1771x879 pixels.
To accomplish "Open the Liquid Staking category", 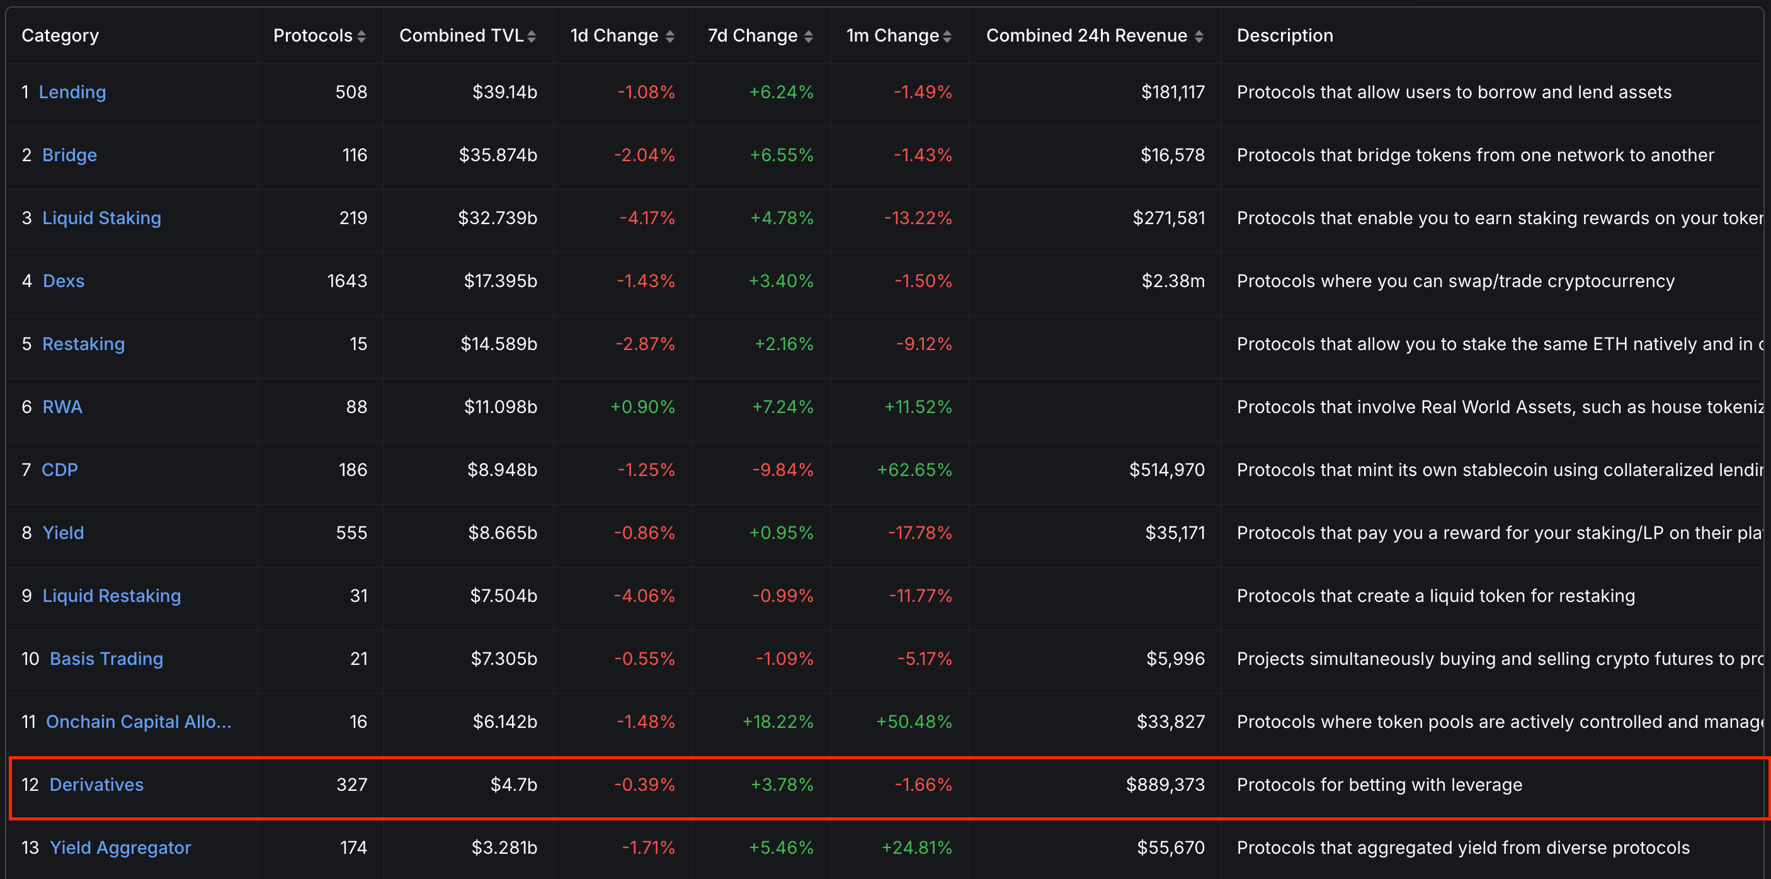I will click(x=102, y=217).
